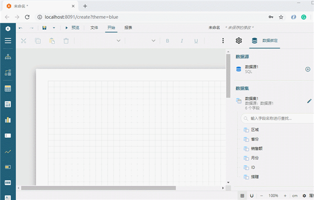
Task: Select the bar chart component icon
Action: click(x=8, y=120)
